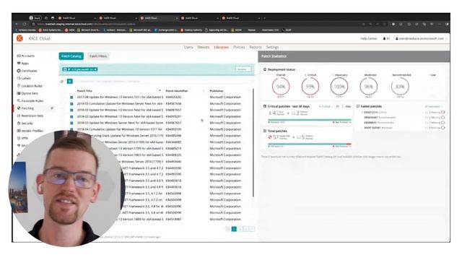This screenshot has width=462, height=260.
Task: Open the Policies menu
Action: coord(239,47)
